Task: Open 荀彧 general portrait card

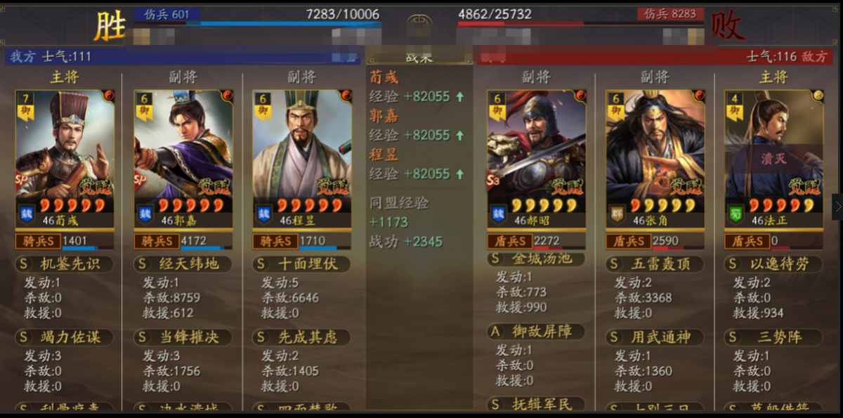Action: 65,159
